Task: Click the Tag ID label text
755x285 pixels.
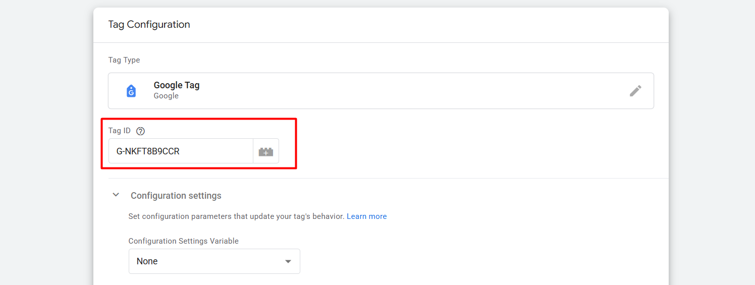Action: click(x=120, y=131)
